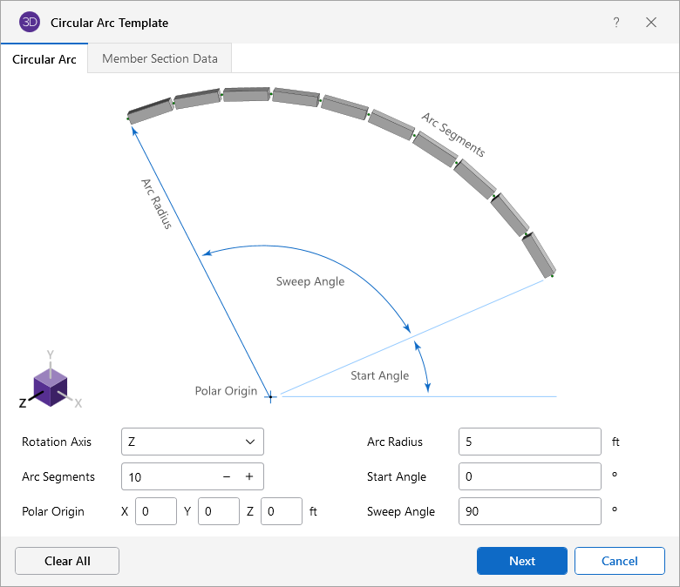The height and width of the screenshot is (587, 680).
Task: Decrease Arc Segments with minus button
Action: 227,476
